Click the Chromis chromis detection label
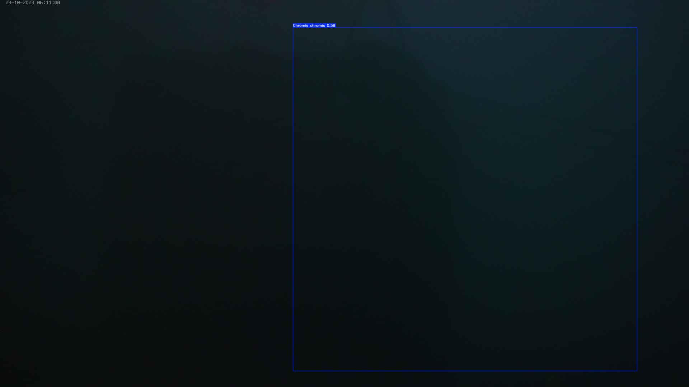Image resolution: width=689 pixels, height=387 pixels. [x=314, y=25]
